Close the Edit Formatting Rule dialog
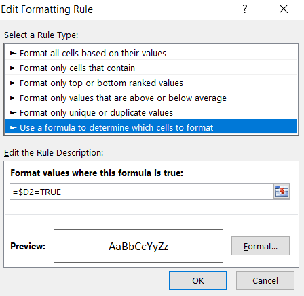 pyautogui.click(x=284, y=9)
